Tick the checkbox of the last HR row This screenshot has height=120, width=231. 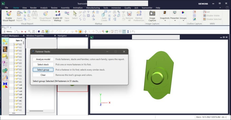(18, 98)
